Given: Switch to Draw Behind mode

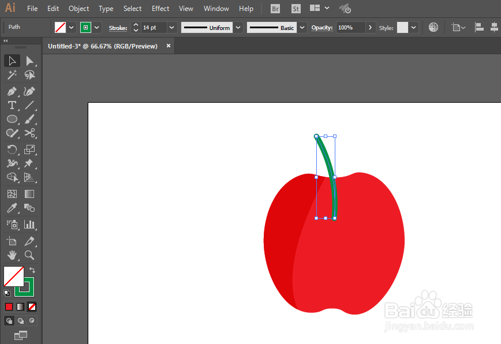Looking at the screenshot, I should pyautogui.click(x=21, y=321).
